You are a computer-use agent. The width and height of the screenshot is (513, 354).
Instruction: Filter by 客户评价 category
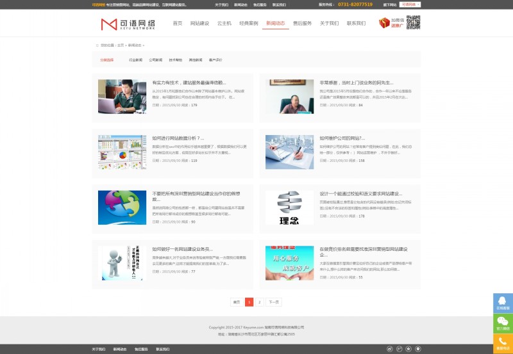215,60
